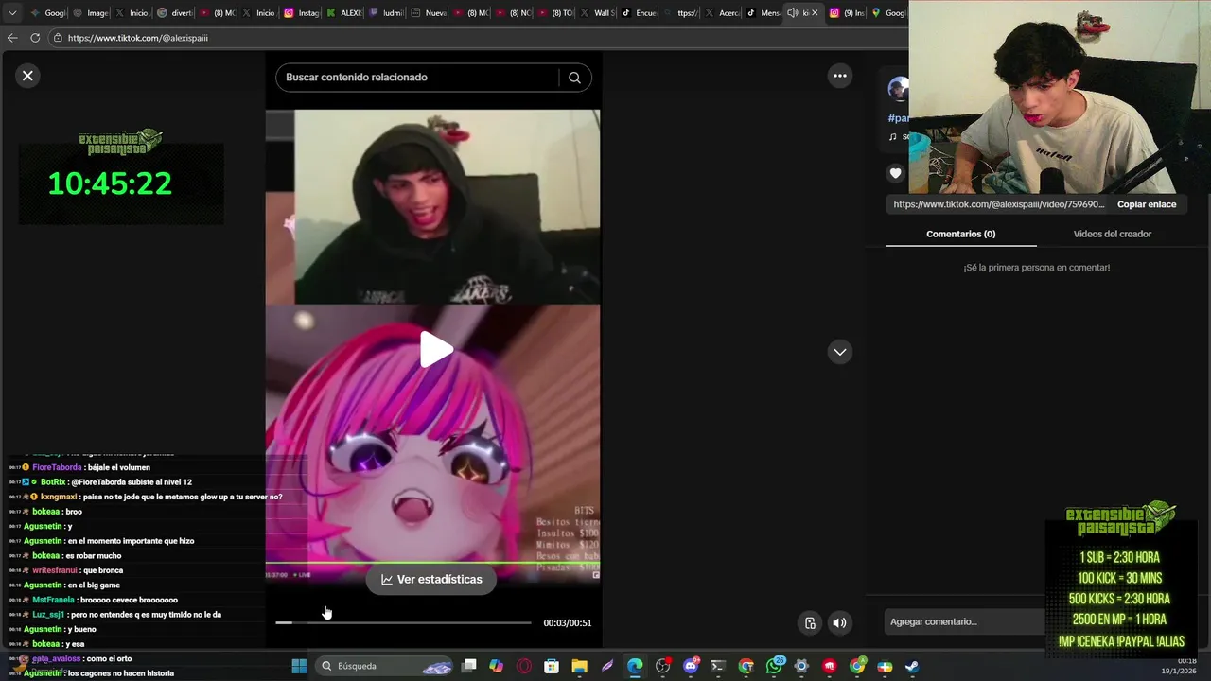Close the TikTok video viewer

tap(27, 76)
